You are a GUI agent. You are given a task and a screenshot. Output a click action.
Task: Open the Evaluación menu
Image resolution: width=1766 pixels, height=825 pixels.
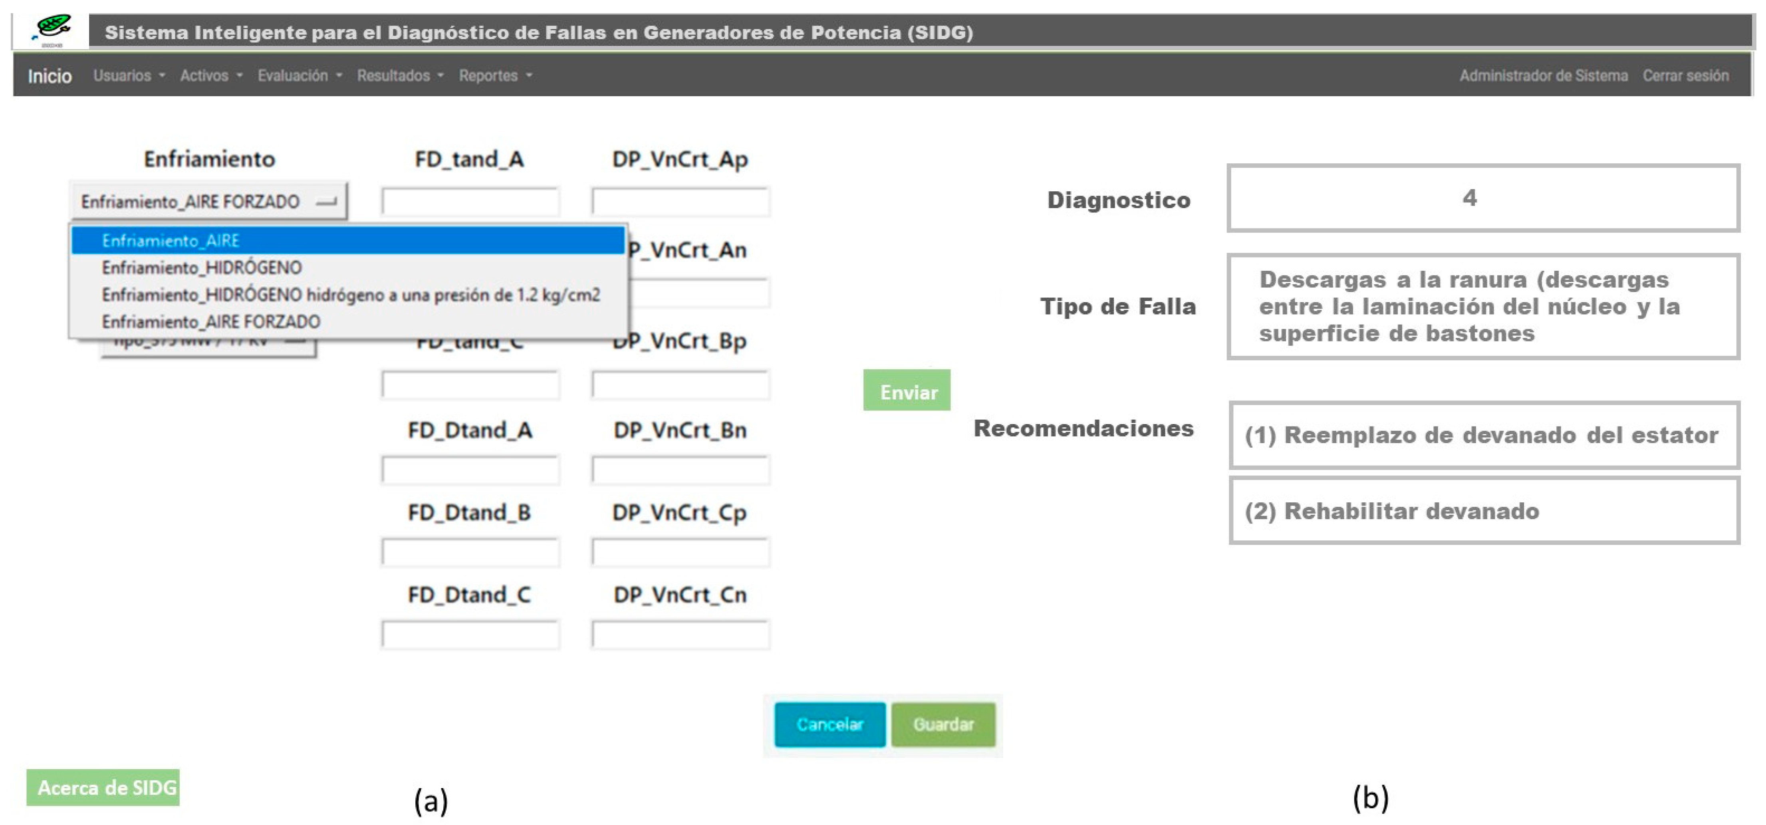tap(300, 76)
